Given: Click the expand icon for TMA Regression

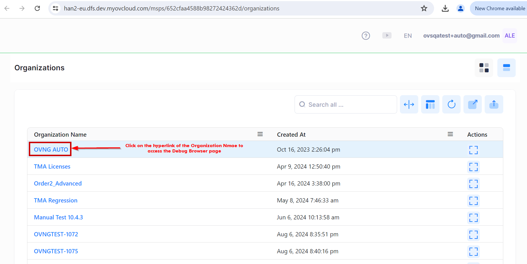Looking at the screenshot, I should pos(473,201).
